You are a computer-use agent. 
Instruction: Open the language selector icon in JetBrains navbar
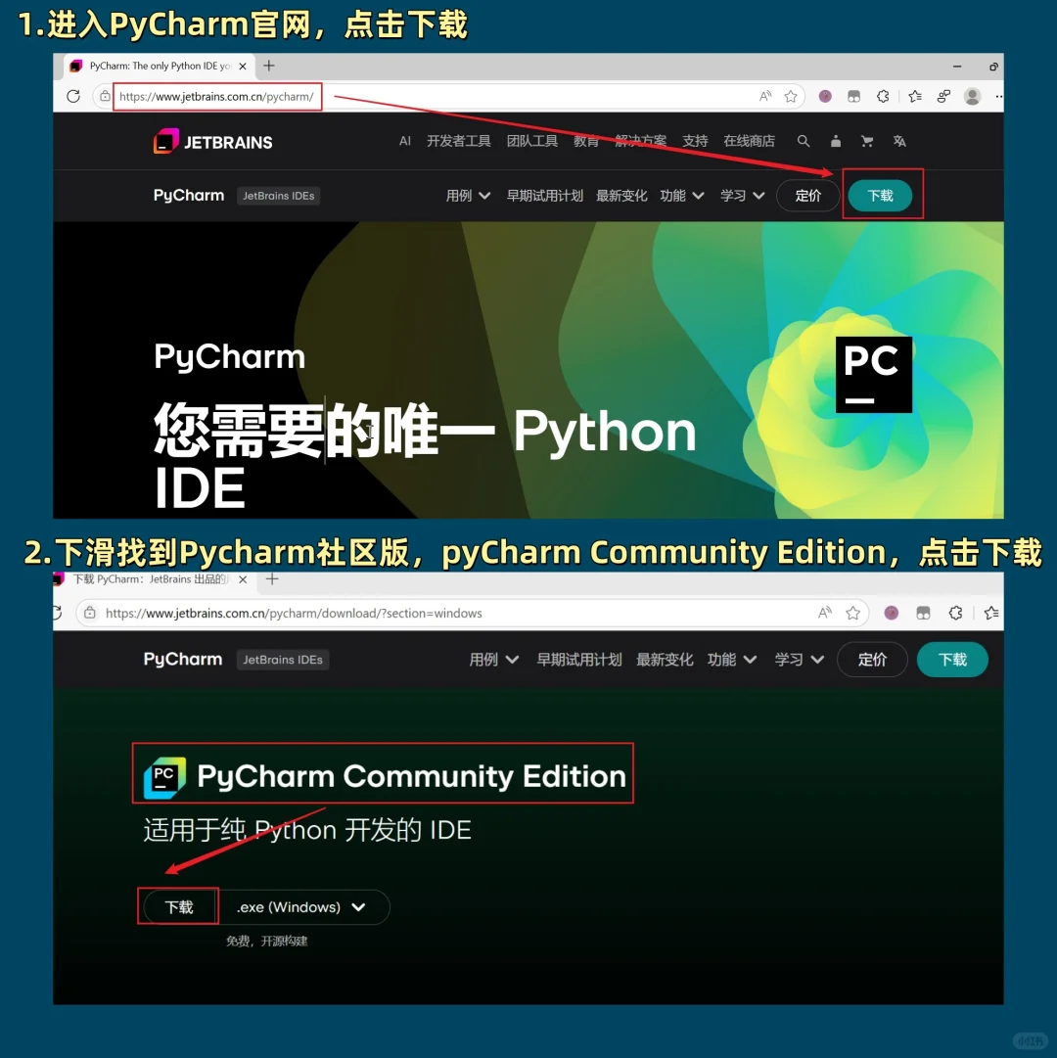click(898, 141)
